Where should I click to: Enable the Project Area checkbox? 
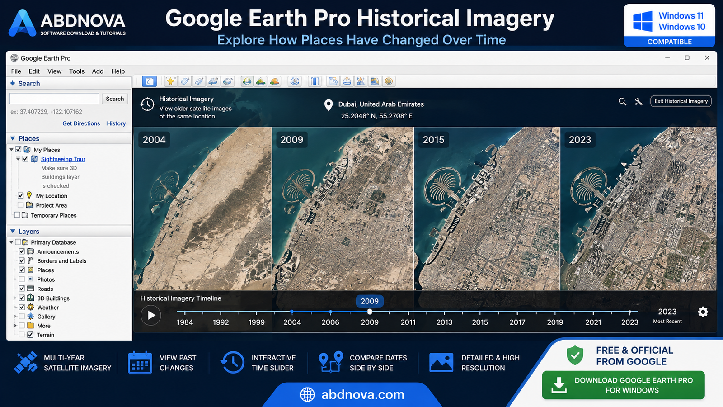point(21,205)
